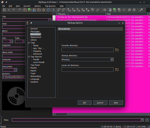Open the Year field dropdown arrow

click(x=12, y=41)
